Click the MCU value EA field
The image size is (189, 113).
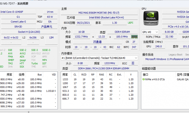tap(50, 22)
